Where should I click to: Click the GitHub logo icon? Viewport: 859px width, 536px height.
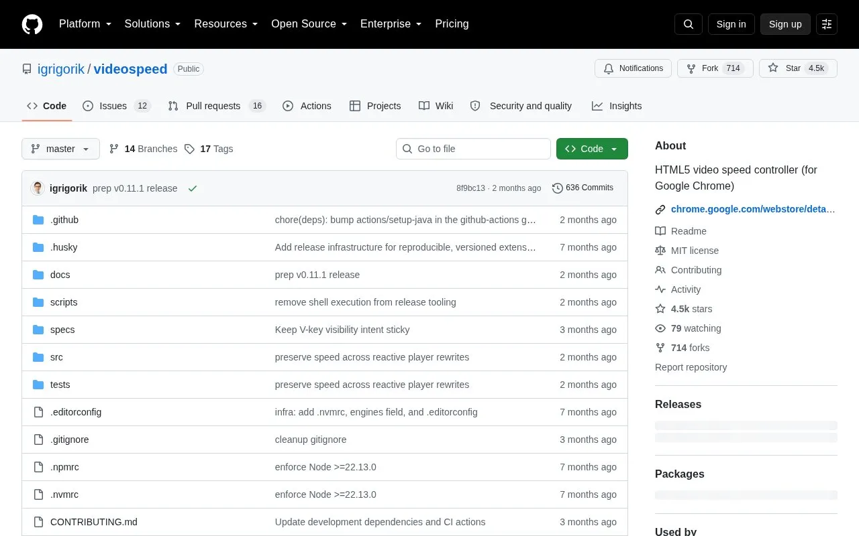(x=32, y=24)
